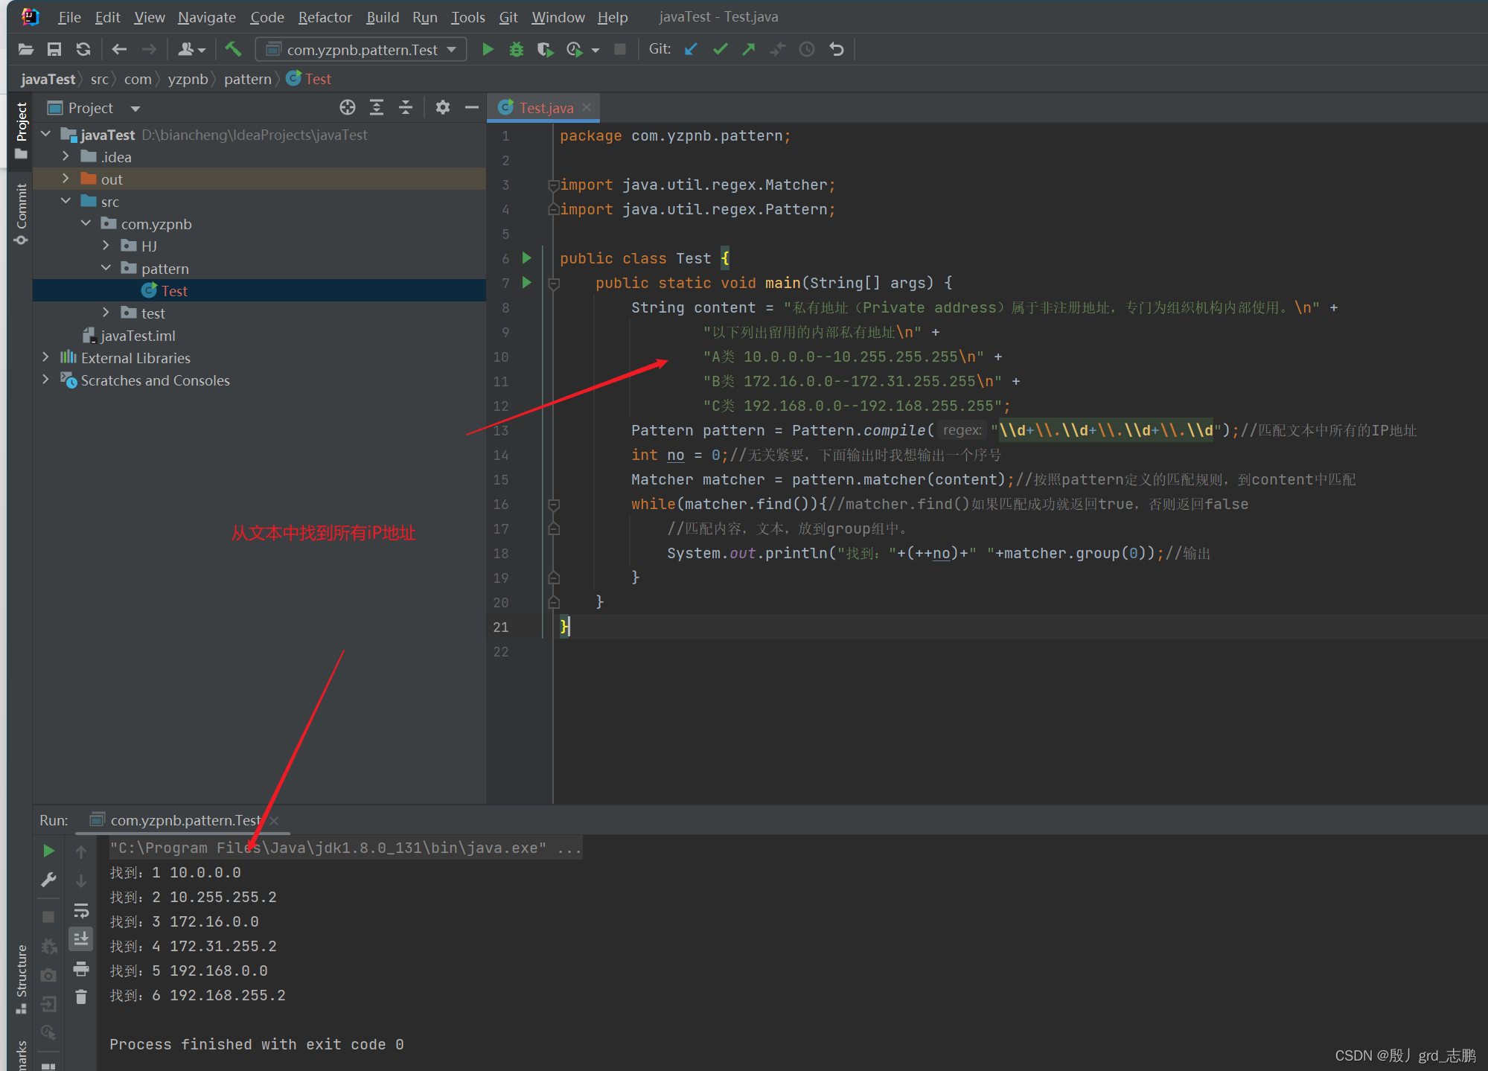
Task: Clear console with trash icon
Action: point(81,997)
